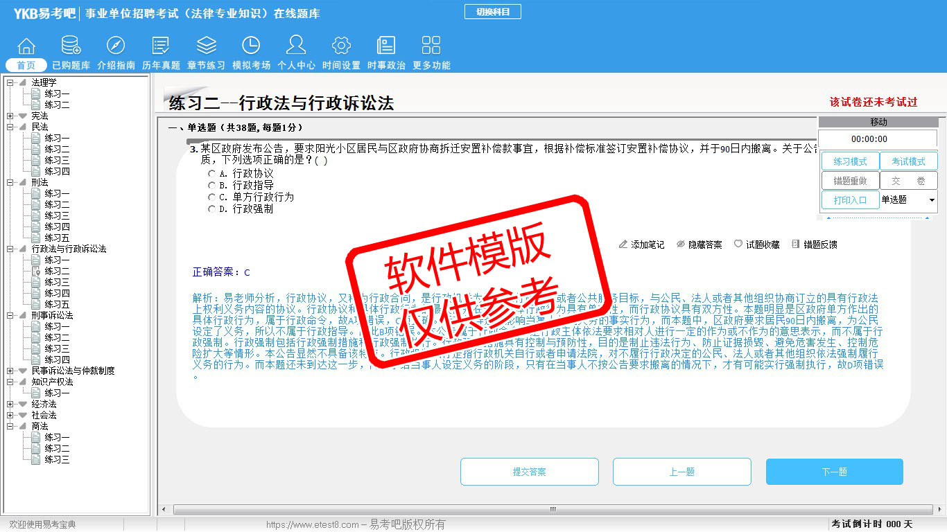
Task: Go to next question with 下一题
Action: click(x=834, y=472)
